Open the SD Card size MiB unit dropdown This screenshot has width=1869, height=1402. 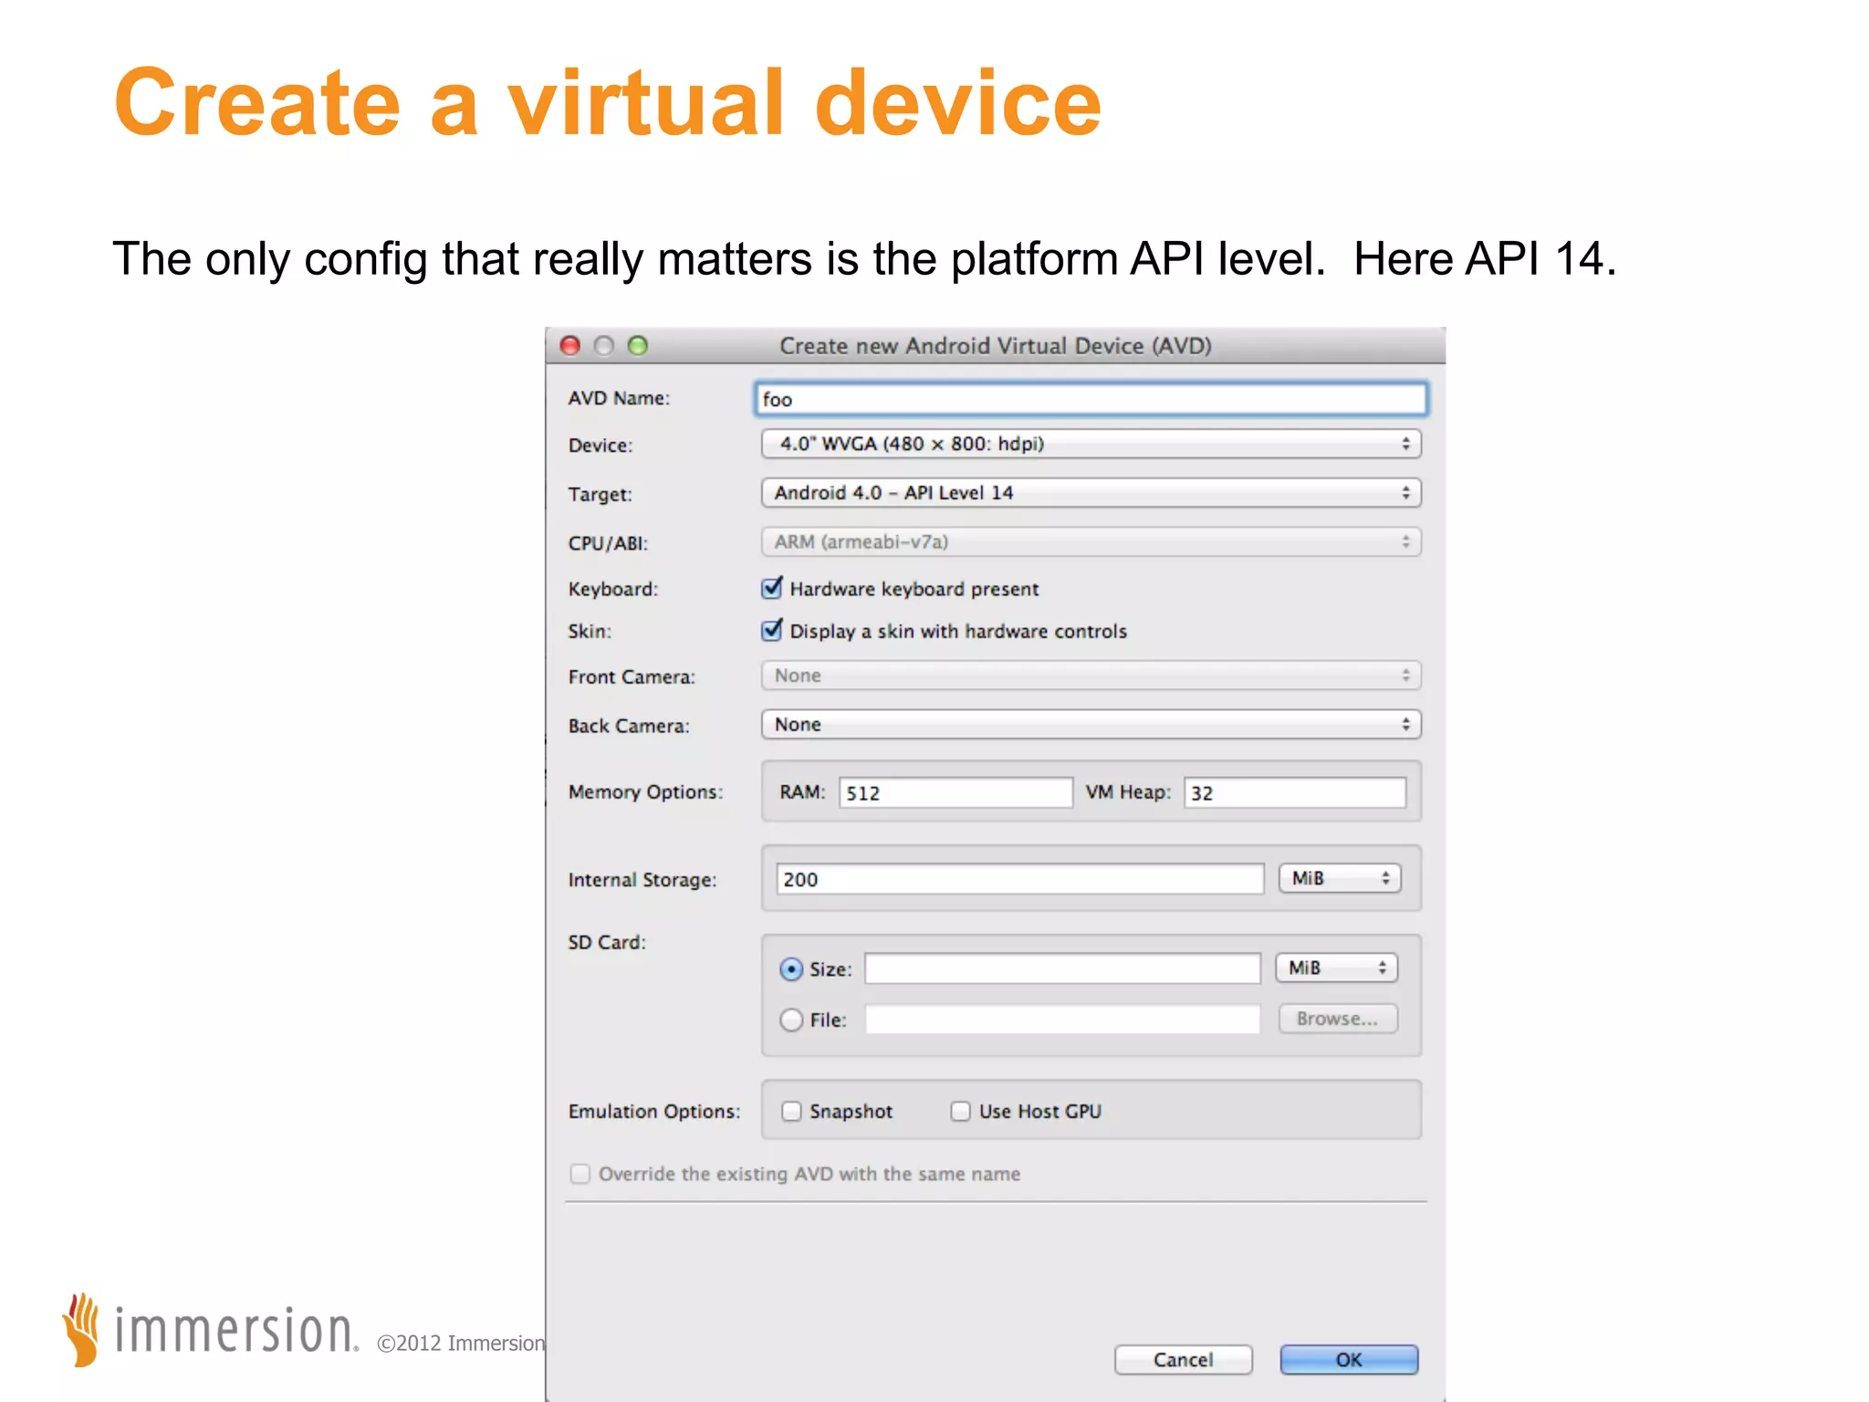(x=1336, y=968)
